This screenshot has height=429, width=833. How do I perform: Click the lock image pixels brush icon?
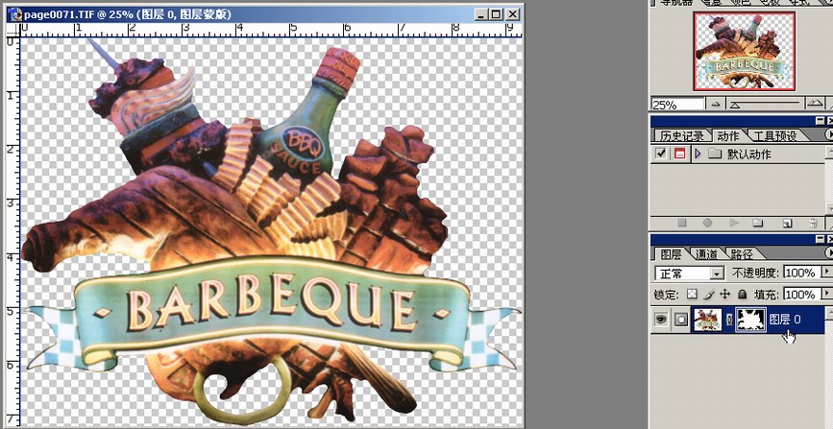708,295
